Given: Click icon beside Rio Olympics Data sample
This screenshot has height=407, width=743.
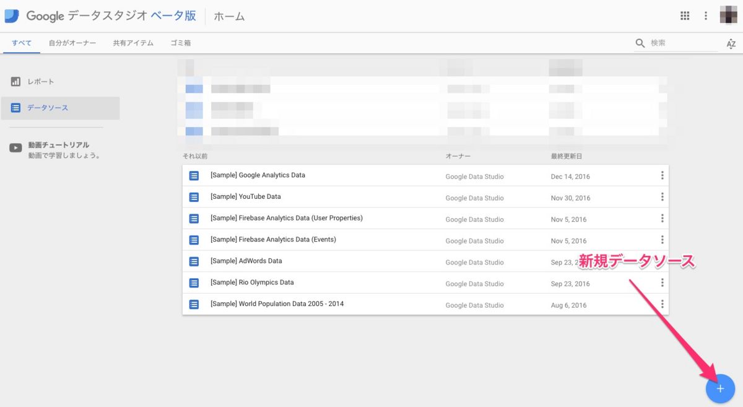Looking at the screenshot, I should click(x=194, y=282).
